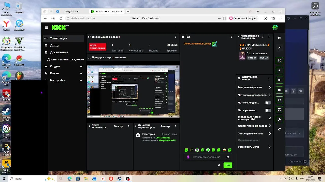The height and width of the screenshot is (182, 325).
Task: Toggle note widget in right toolbar
Action: coord(279,80)
